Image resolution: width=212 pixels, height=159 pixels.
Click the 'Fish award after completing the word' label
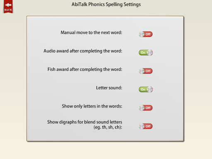85,70
